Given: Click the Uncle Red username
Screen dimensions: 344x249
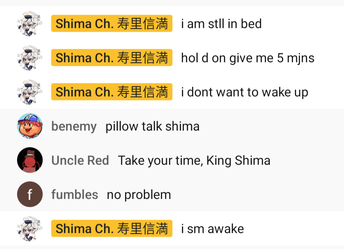Looking at the screenshot, I should tap(80, 160).
